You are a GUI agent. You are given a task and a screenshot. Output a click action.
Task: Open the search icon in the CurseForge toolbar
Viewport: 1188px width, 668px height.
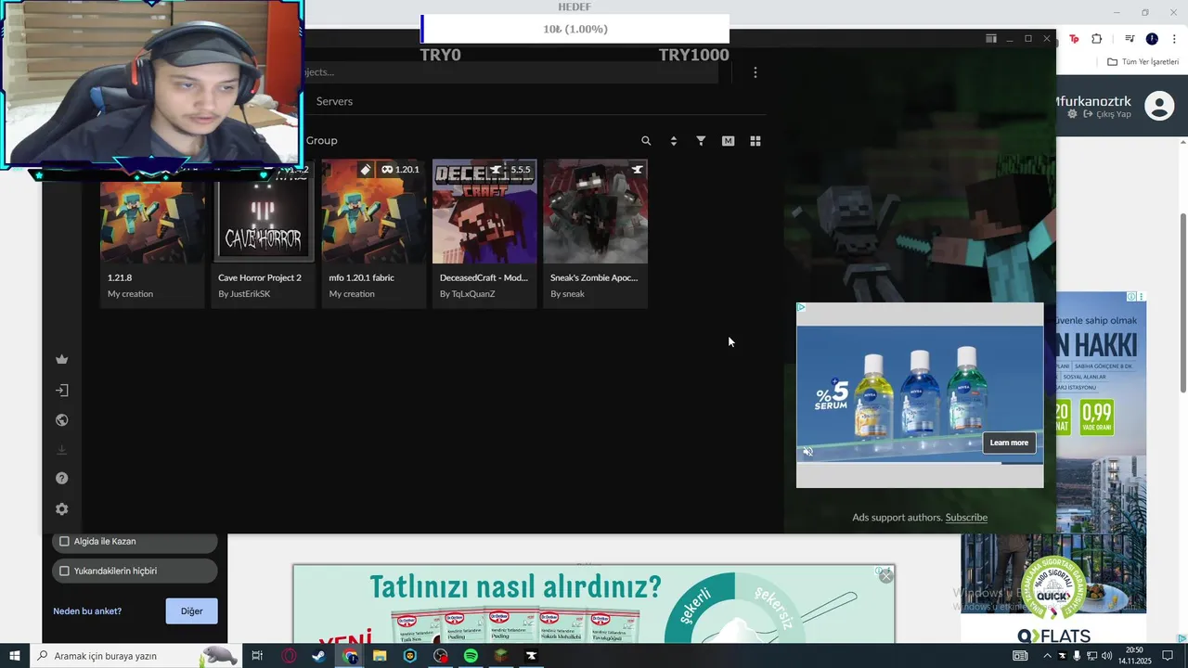pyautogui.click(x=646, y=141)
